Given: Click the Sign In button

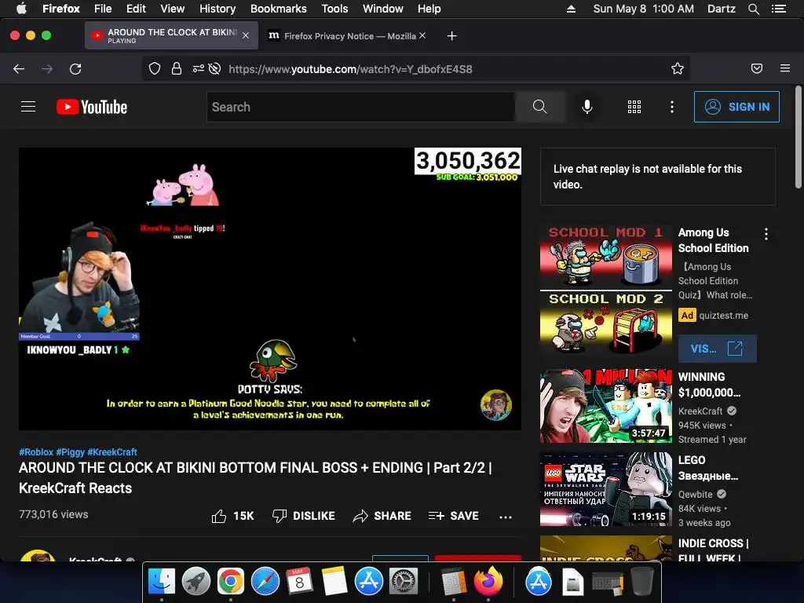Looking at the screenshot, I should pos(736,107).
